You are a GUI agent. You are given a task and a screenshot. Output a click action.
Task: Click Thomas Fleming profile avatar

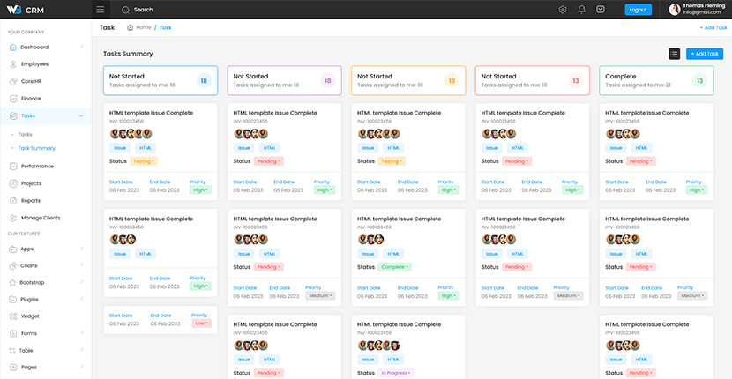pyautogui.click(x=674, y=10)
